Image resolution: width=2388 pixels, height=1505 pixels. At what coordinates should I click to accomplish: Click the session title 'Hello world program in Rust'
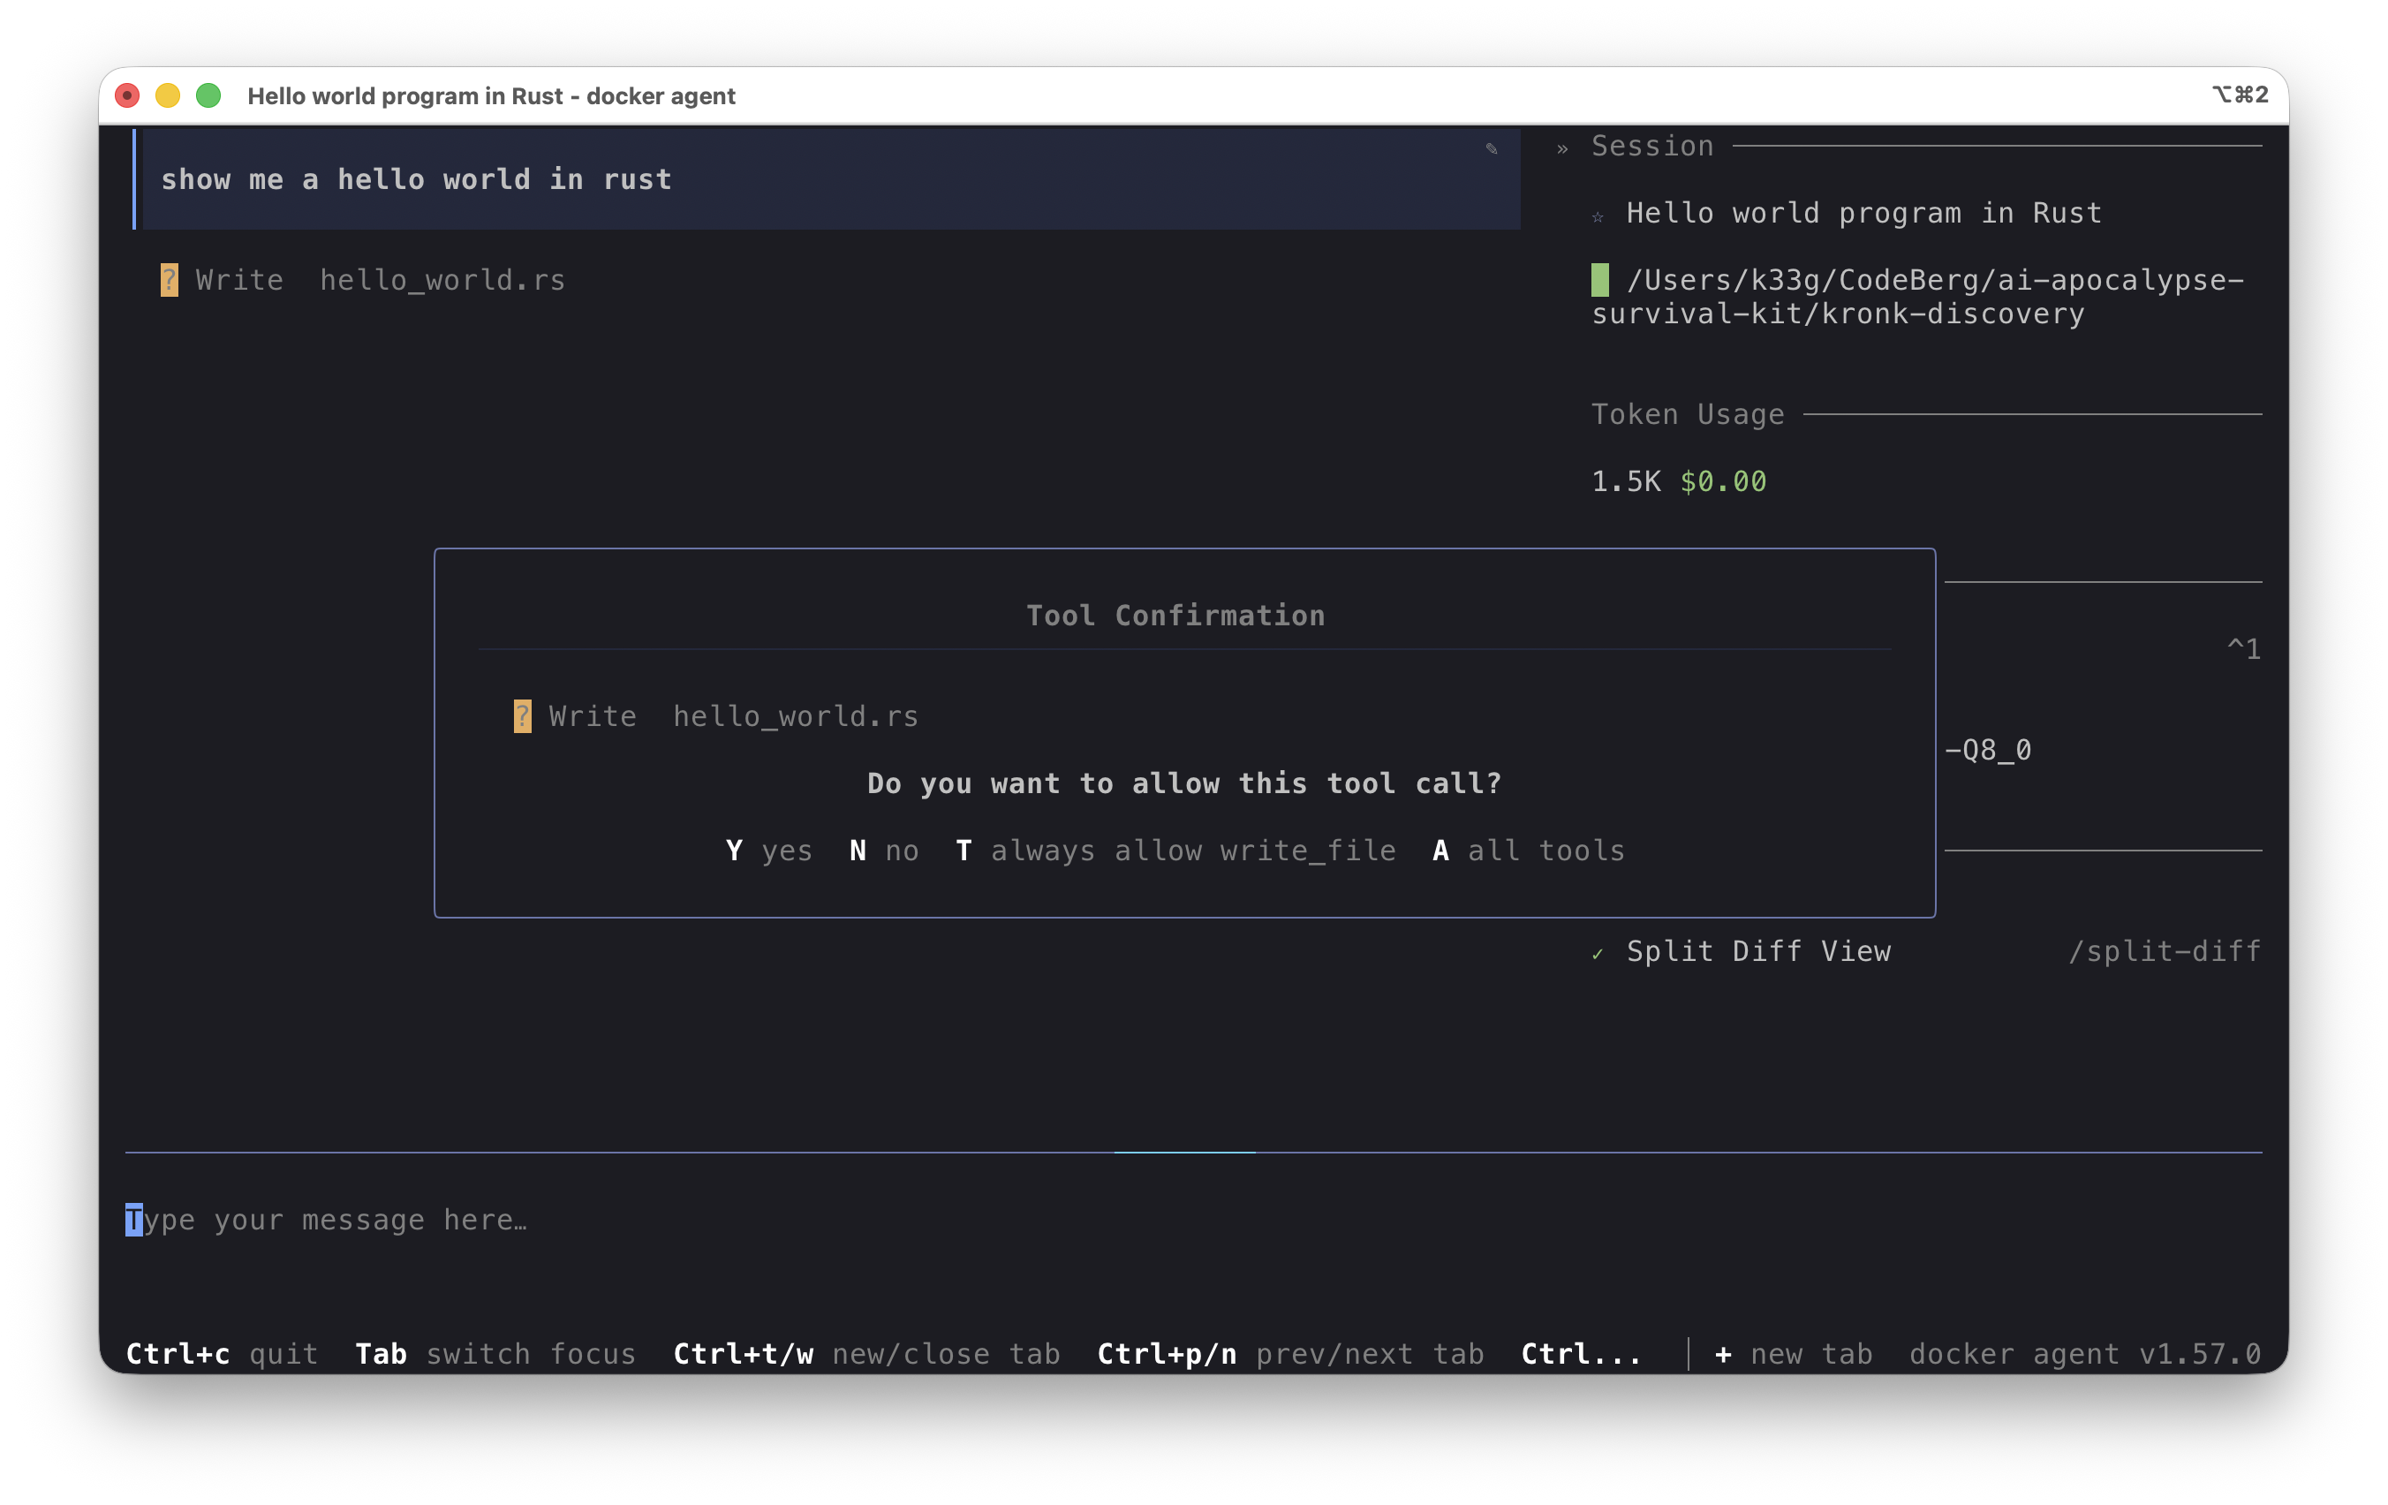[x=1863, y=215]
